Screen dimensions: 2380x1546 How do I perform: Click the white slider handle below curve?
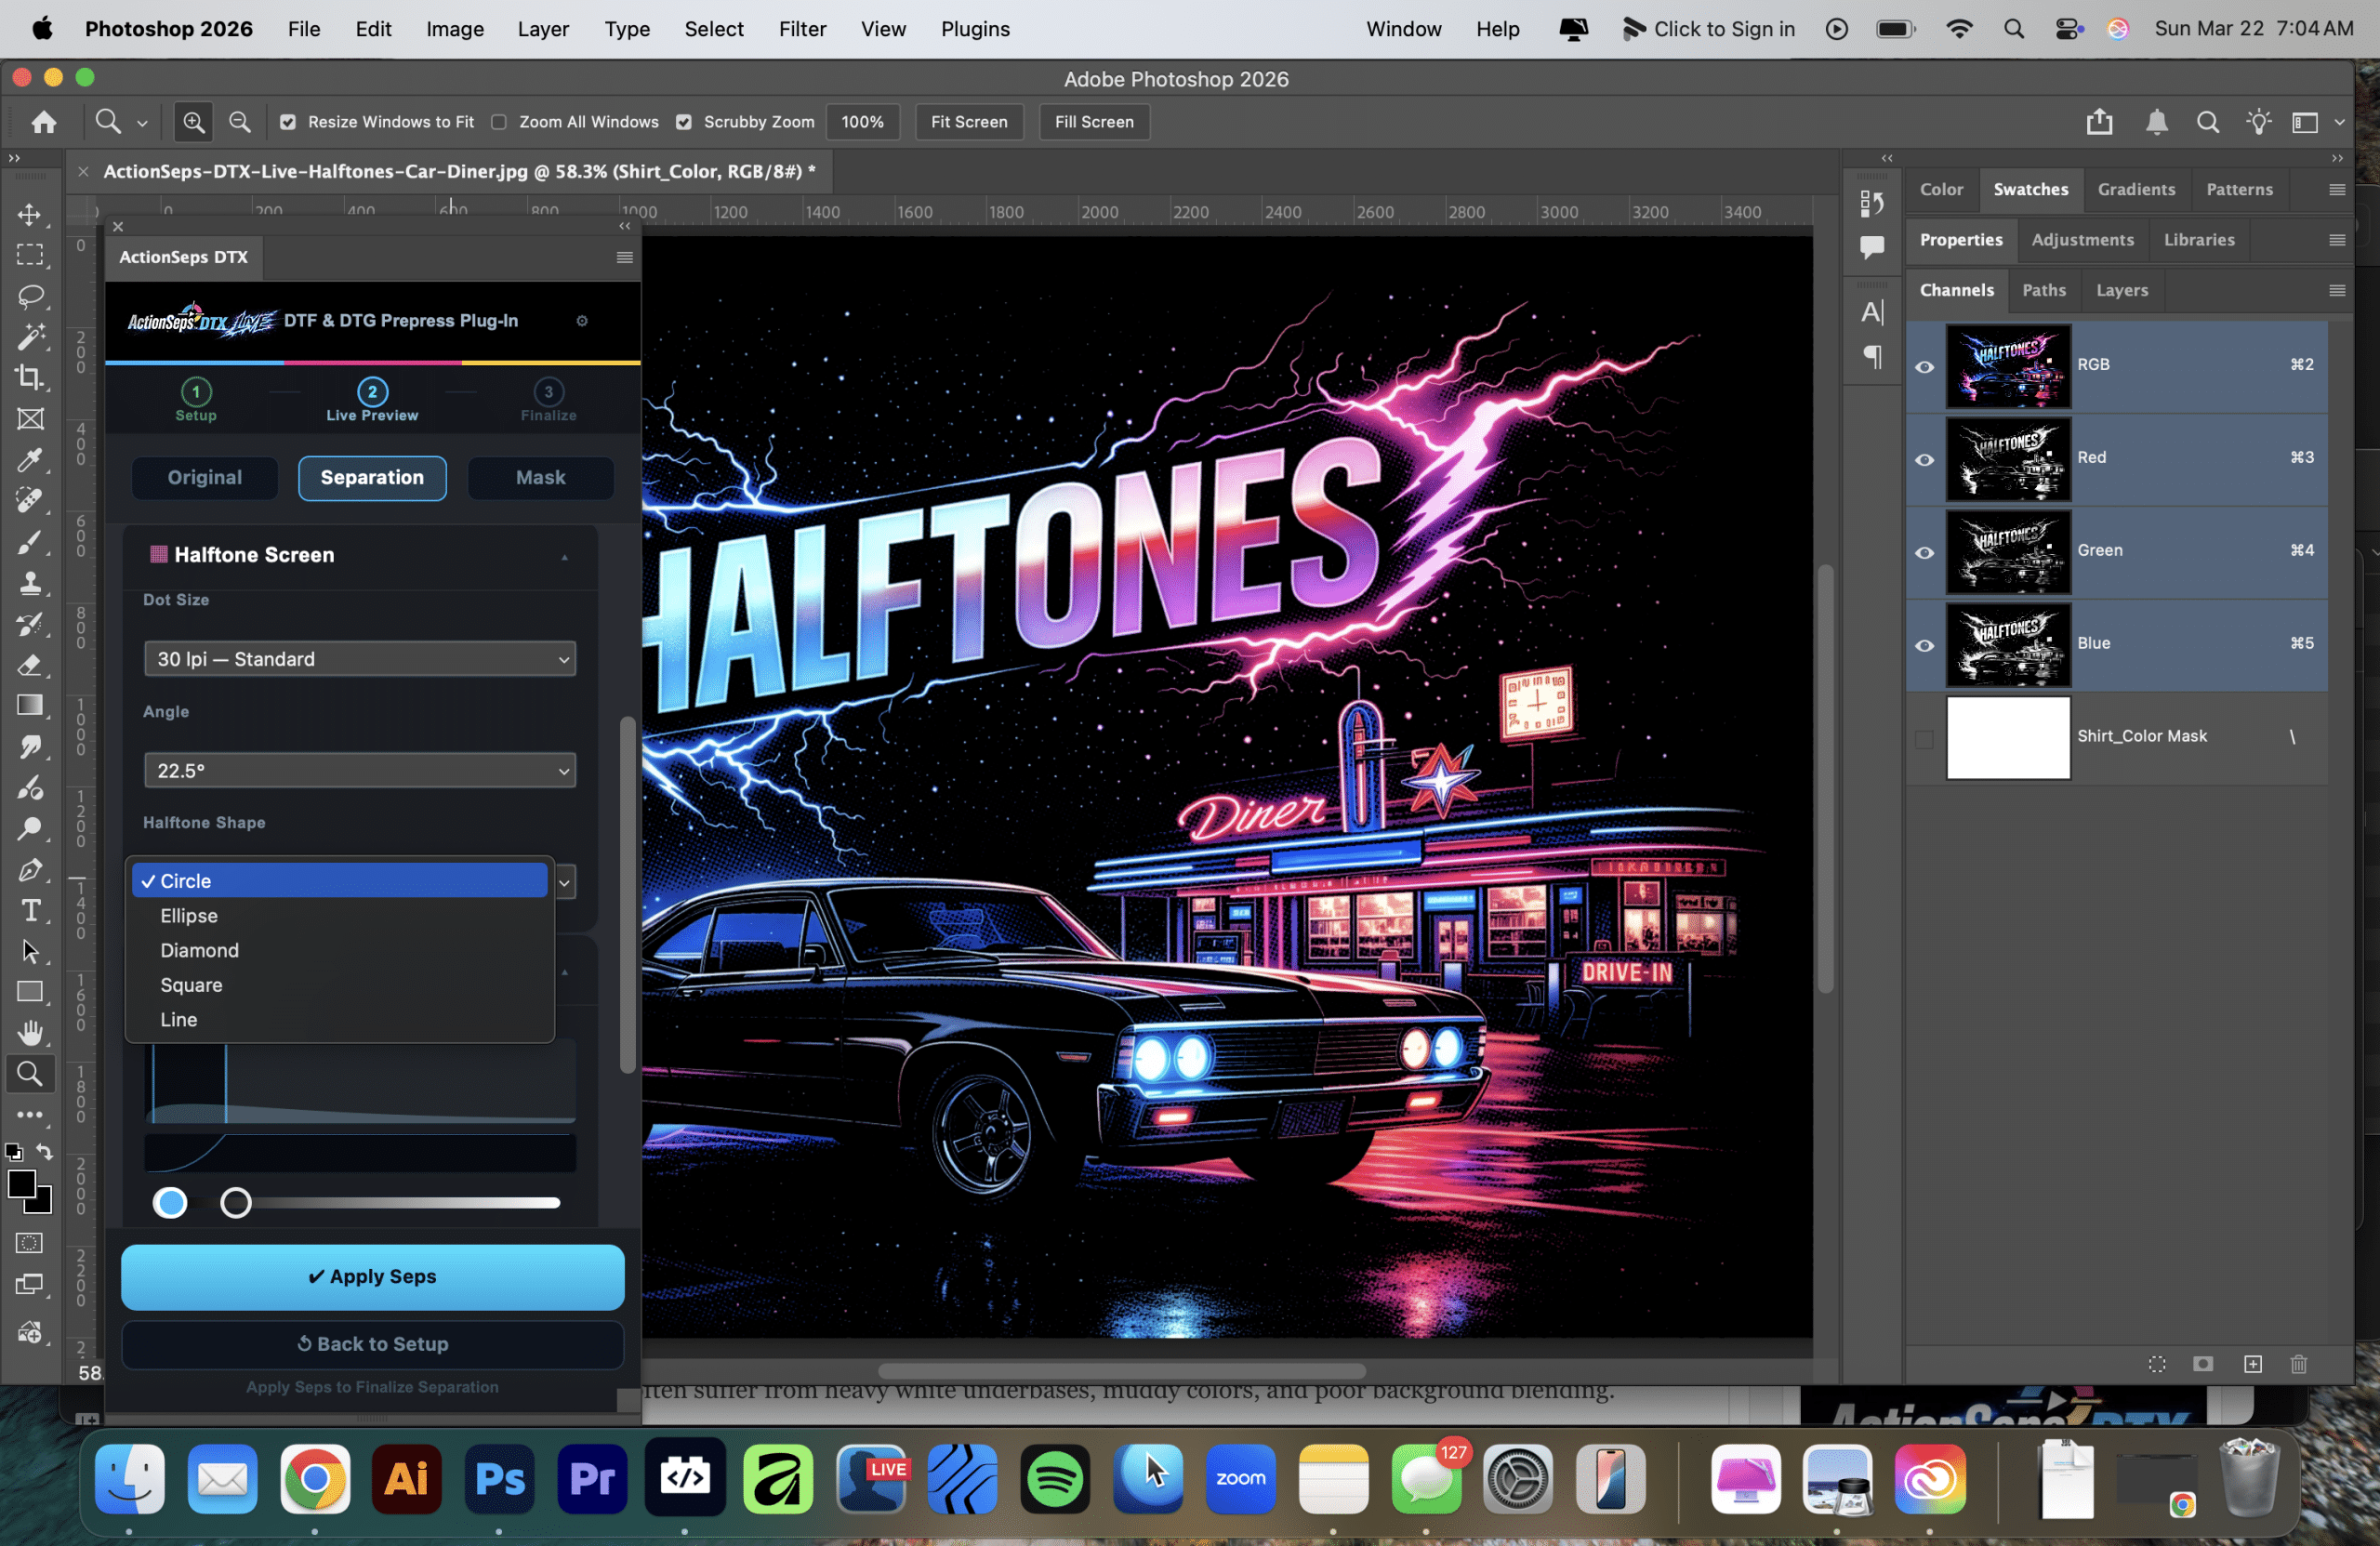(x=236, y=1203)
